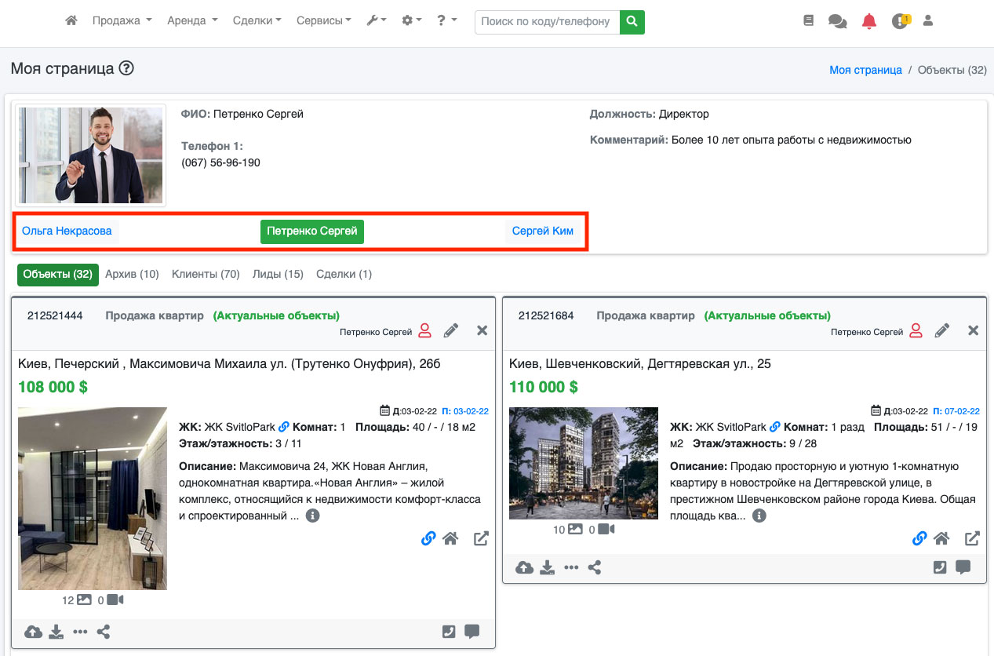Viewport: 994px width, 656px height.
Task: Switch to the Архив (10) tab
Action: tap(132, 274)
